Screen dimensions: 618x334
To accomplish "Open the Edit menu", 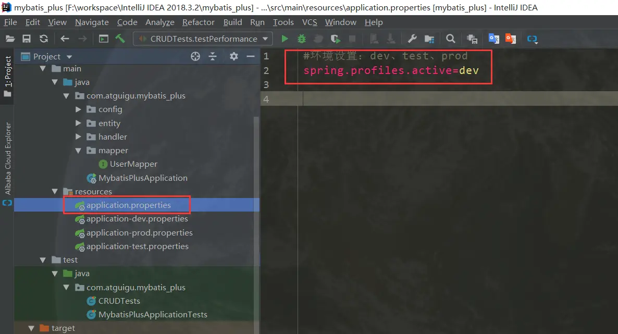I will [x=33, y=22].
